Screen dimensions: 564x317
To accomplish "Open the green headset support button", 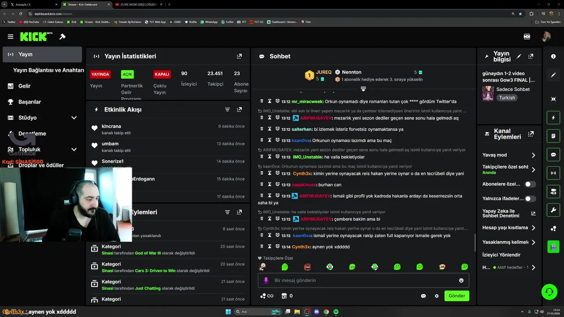I will [x=549, y=292].
